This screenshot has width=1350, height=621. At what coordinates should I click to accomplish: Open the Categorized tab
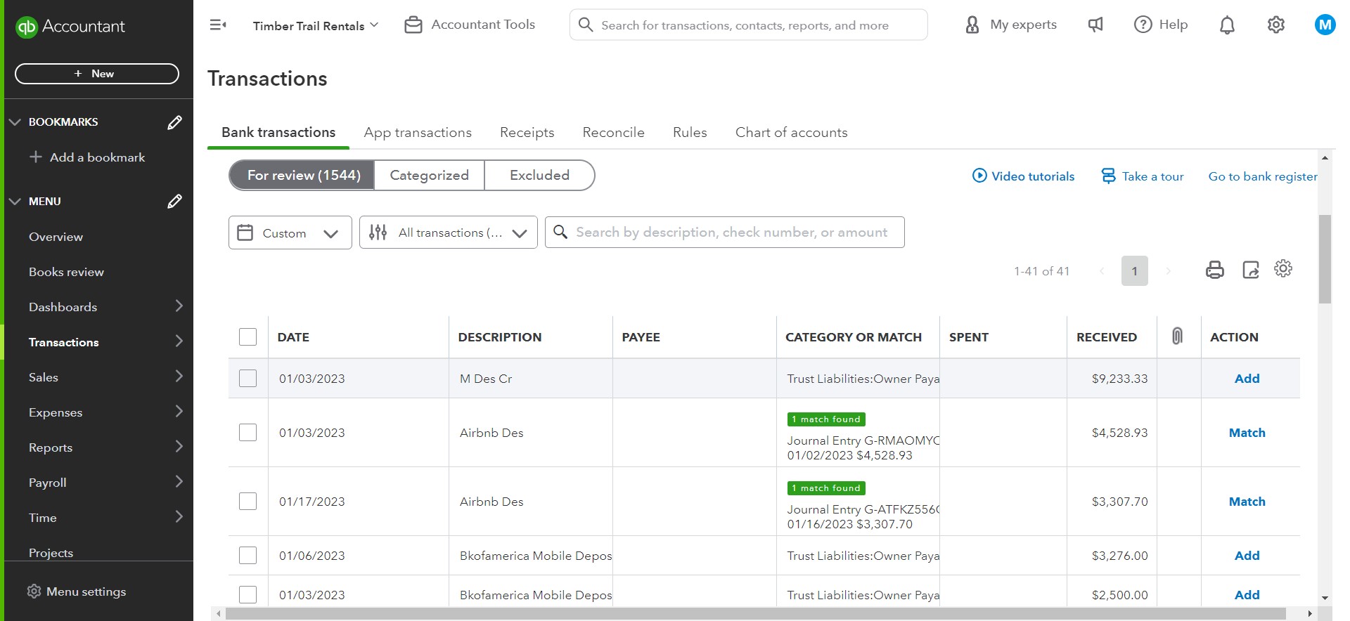(x=429, y=176)
